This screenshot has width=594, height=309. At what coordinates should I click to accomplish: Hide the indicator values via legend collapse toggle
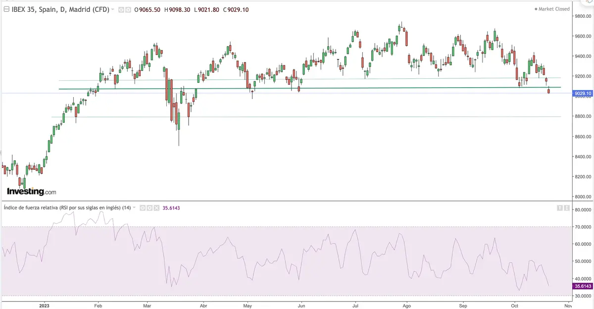(x=6, y=9)
